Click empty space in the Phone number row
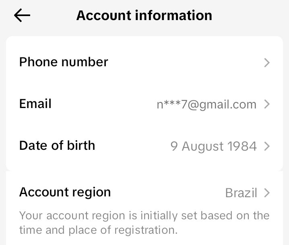The image size is (289, 245). pyautogui.click(x=184, y=62)
